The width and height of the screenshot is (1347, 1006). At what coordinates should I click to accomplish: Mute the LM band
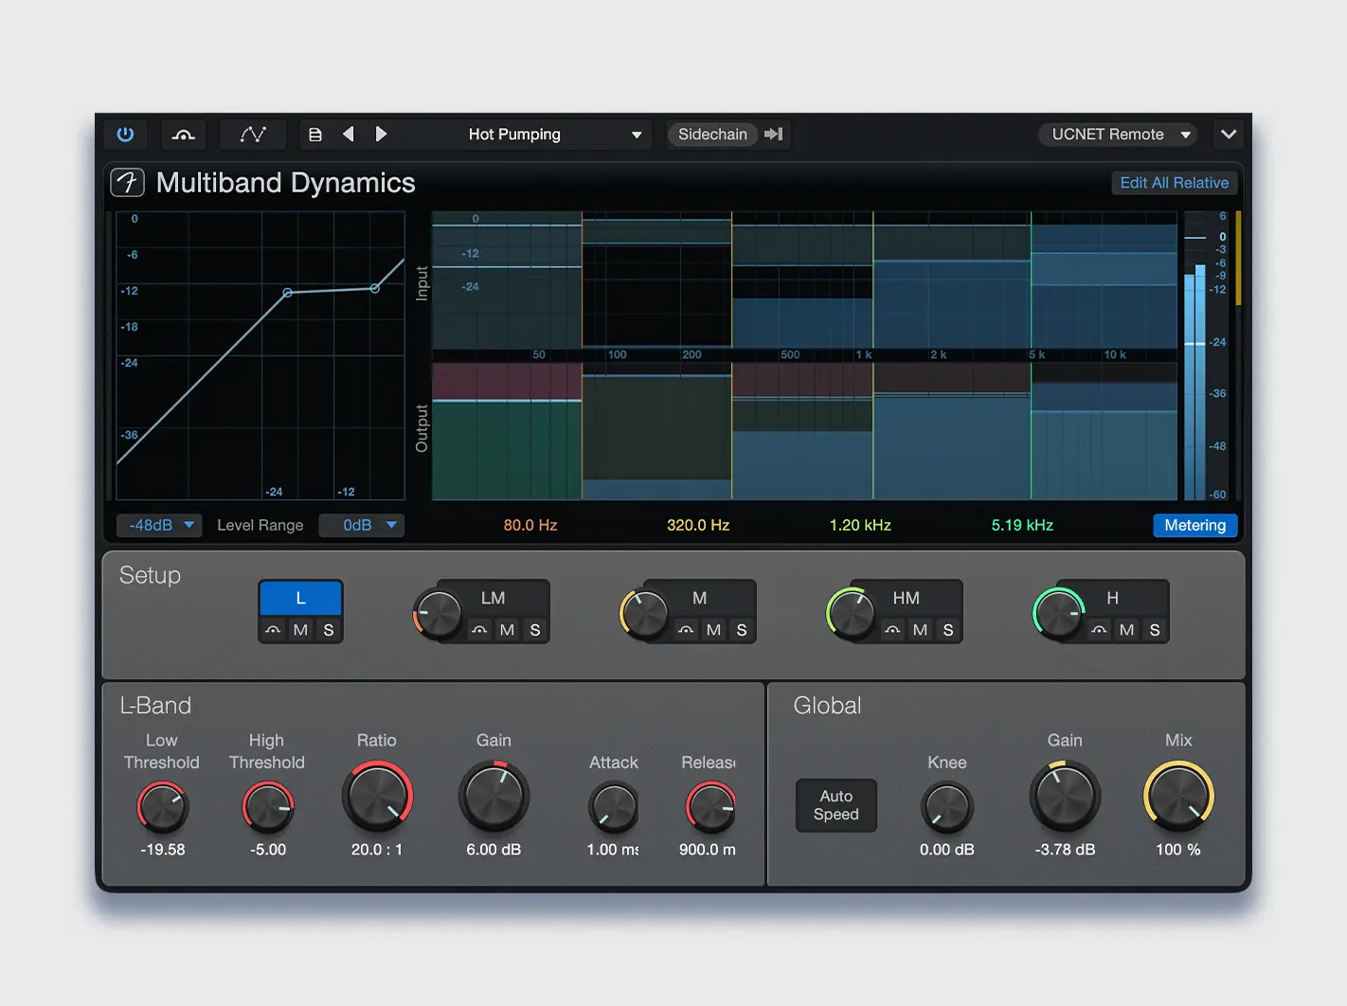point(507,630)
